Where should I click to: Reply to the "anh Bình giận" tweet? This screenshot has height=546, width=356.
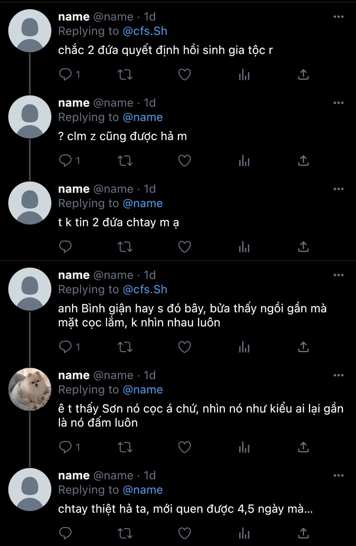(65, 347)
